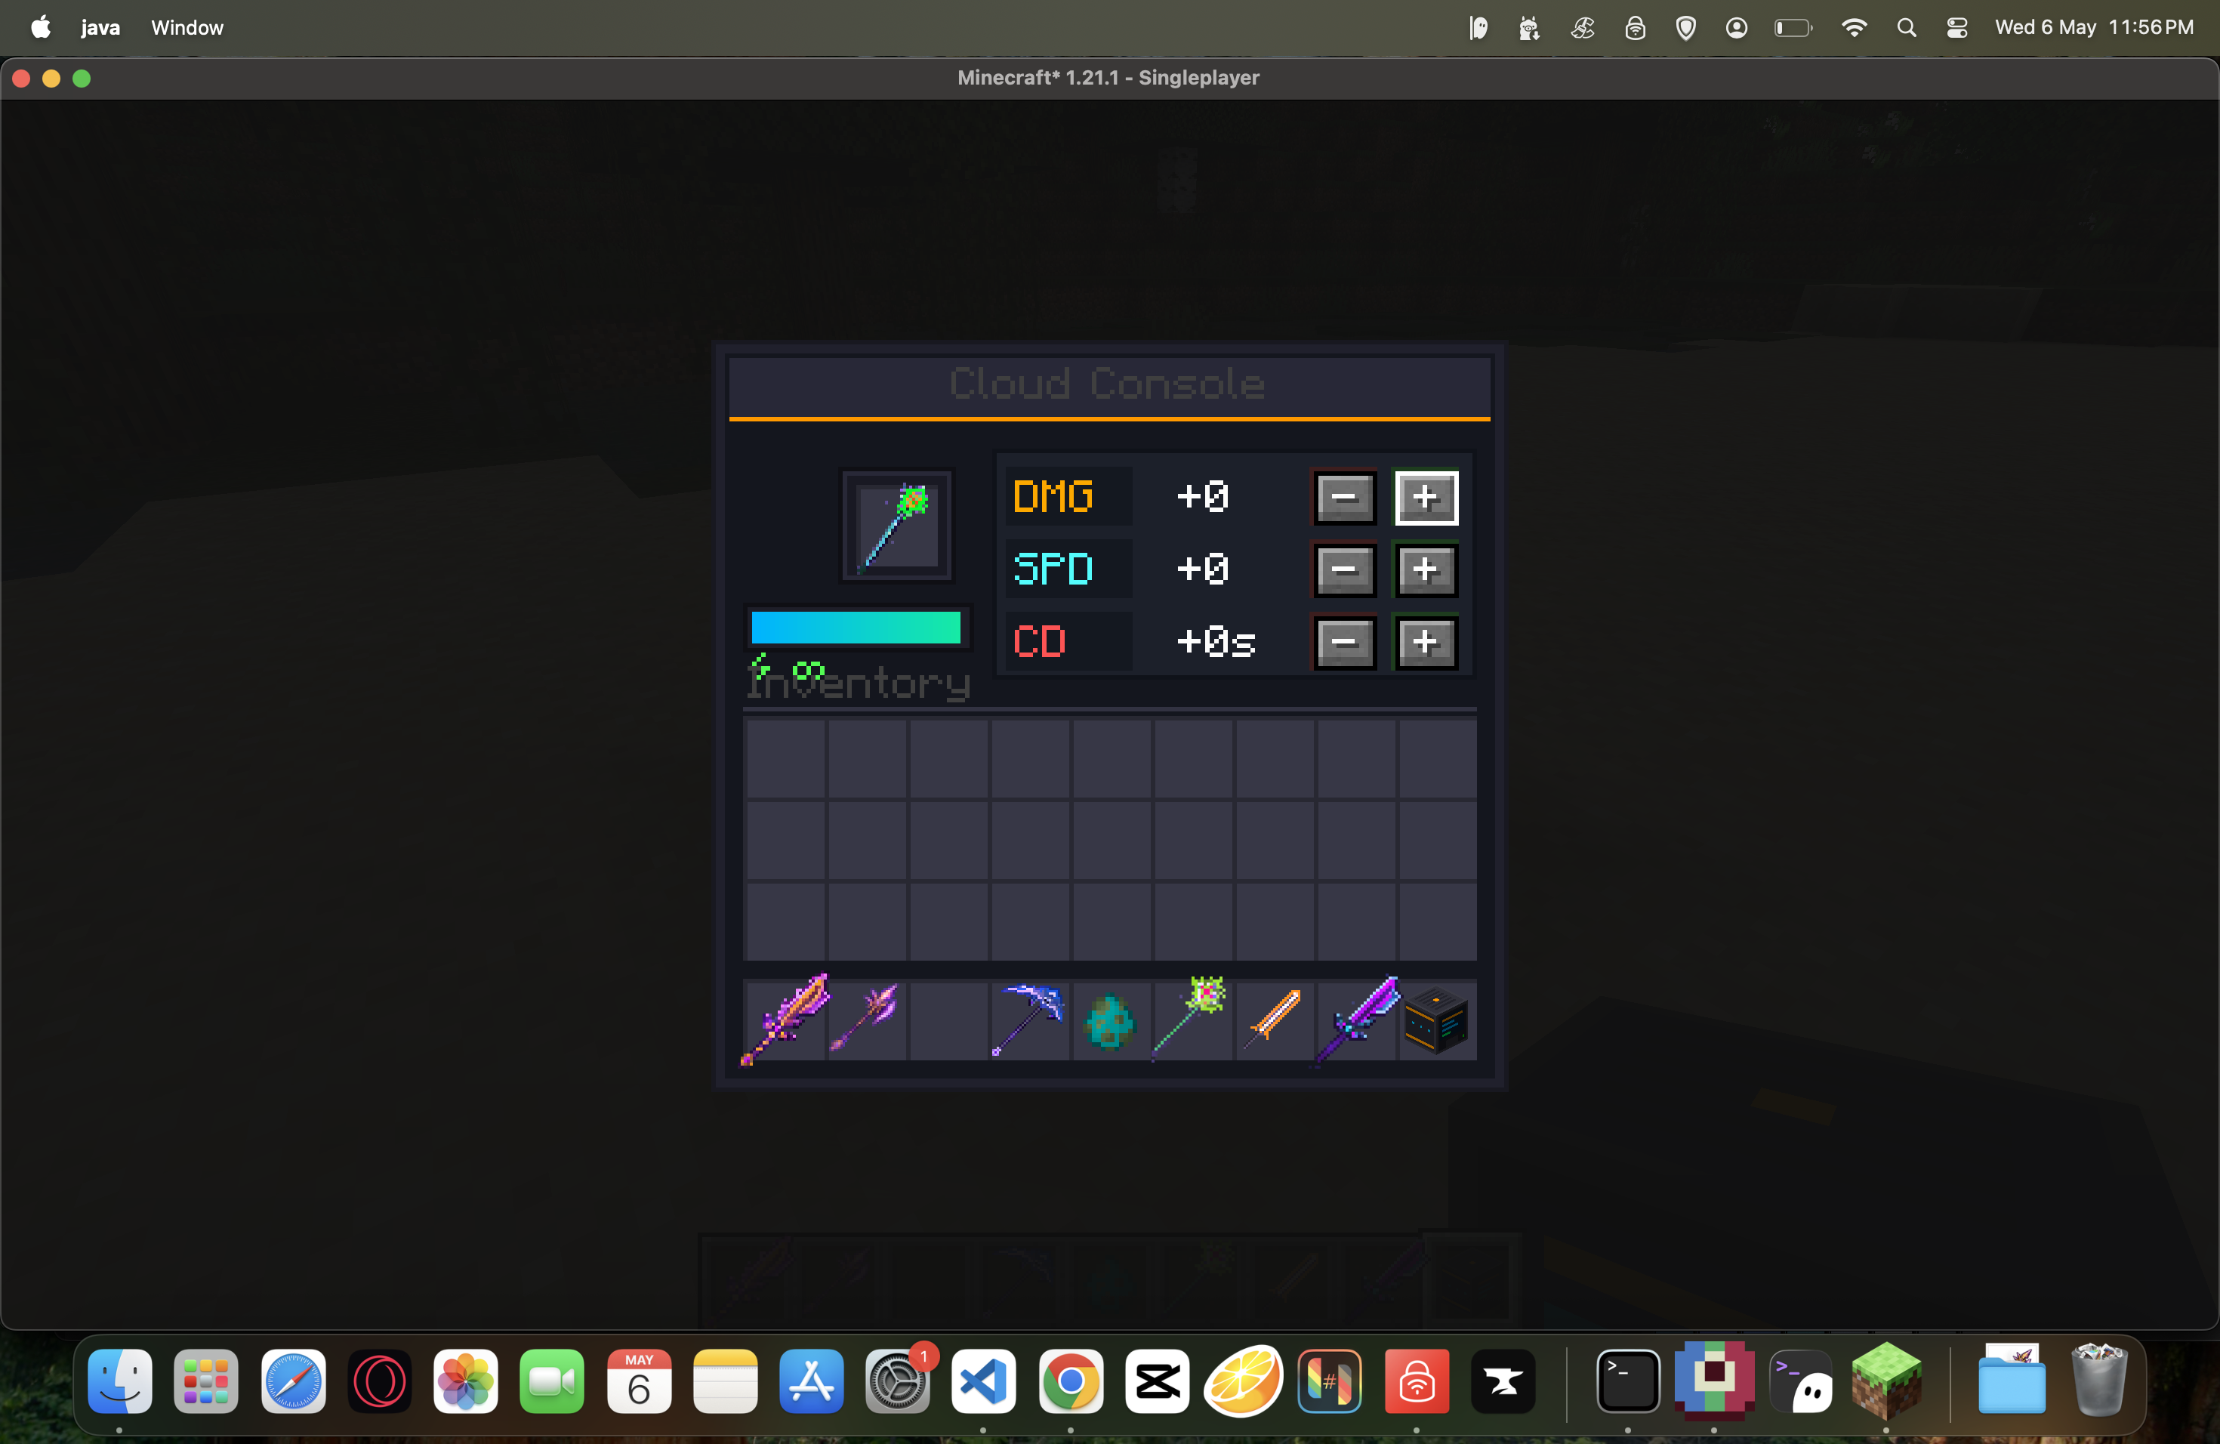Launch Google Chrome from the Dock
The image size is (2220, 1444).
tap(1071, 1381)
